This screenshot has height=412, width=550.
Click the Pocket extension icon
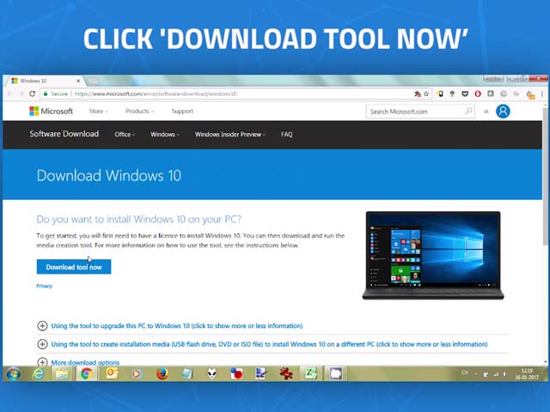465,94
